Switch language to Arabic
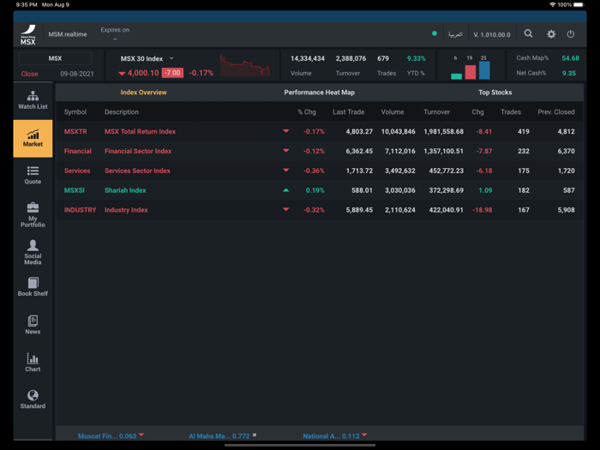600x450 pixels. click(x=455, y=34)
